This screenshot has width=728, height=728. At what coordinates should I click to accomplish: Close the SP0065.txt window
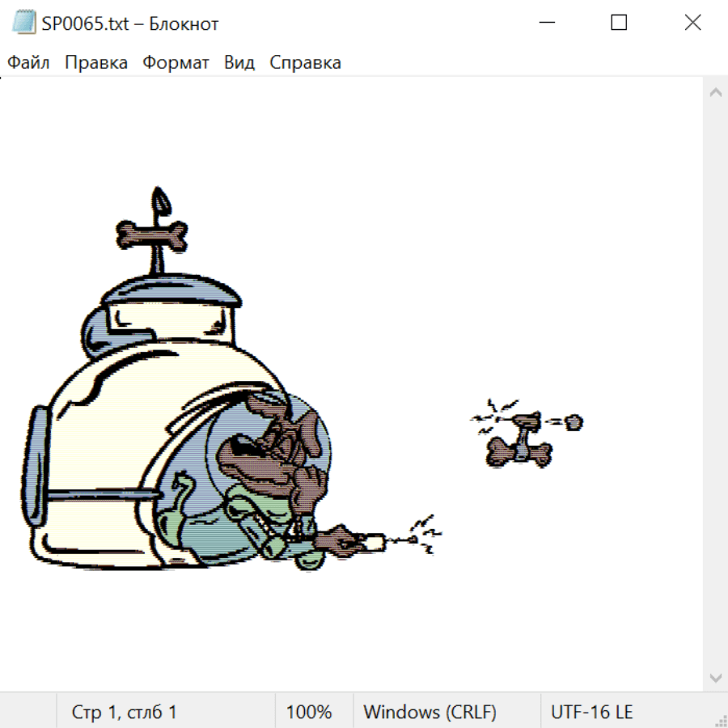pos(692,23)
